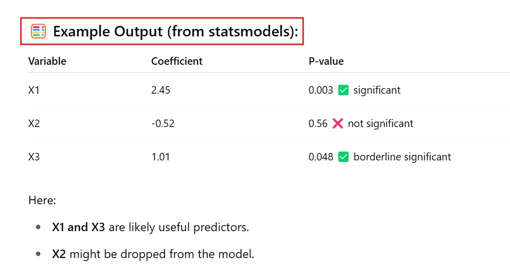Select the X3 variable cell
Image resolution: width=510 pixels, height=272 pixels.
tap(34, 157)
